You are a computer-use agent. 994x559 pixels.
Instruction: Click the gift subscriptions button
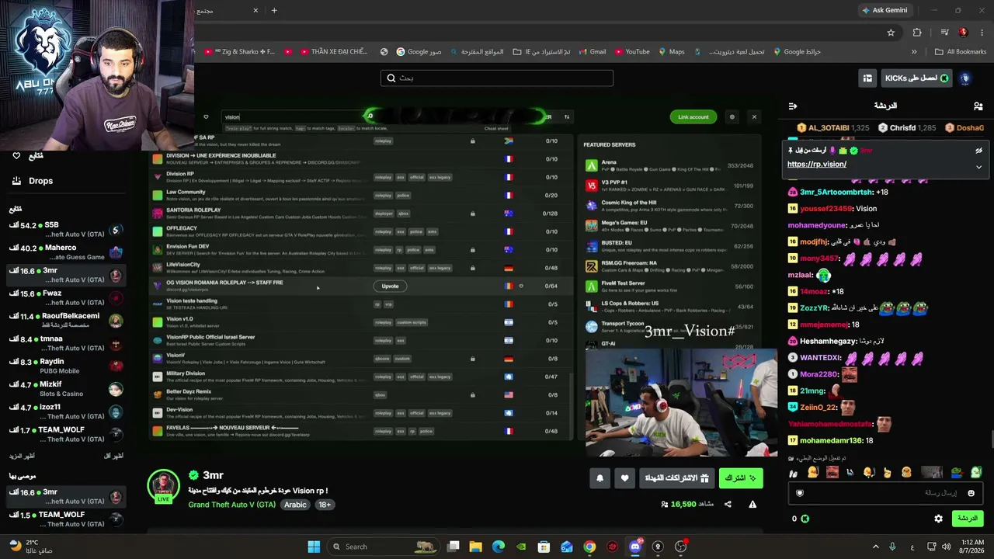point(677,478)
